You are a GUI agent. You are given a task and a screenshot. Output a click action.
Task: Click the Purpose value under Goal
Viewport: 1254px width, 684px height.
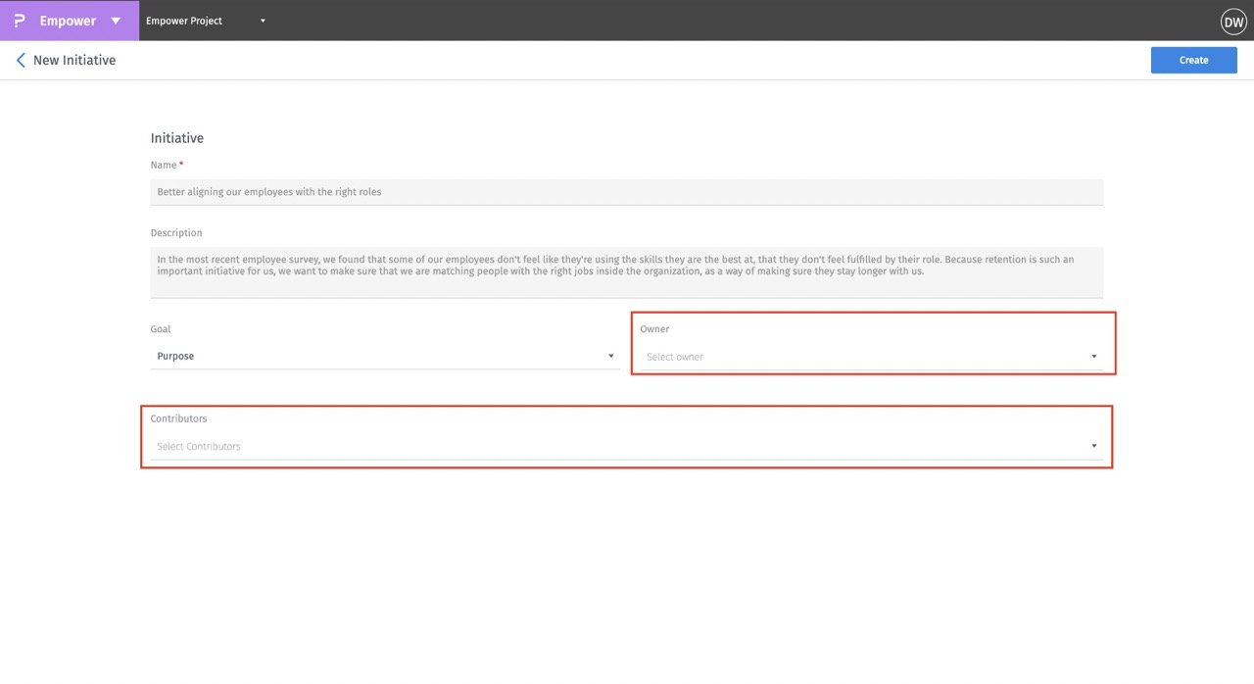point(175,356)
